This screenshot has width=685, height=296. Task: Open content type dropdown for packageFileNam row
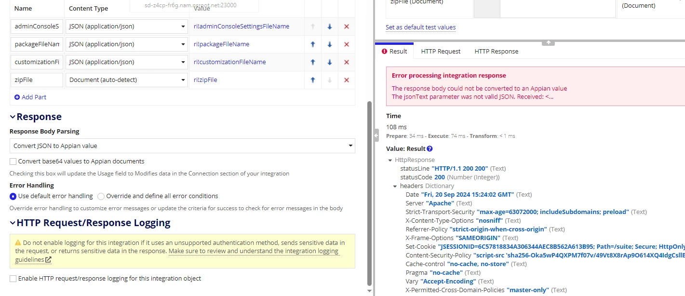(127, 44)
